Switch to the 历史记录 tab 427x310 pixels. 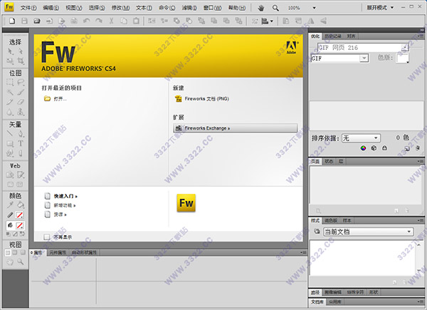333,36
